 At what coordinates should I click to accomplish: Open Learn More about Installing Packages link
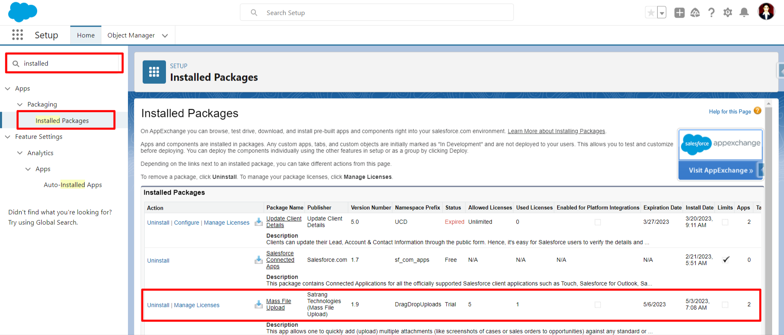[x=556, y=131]
